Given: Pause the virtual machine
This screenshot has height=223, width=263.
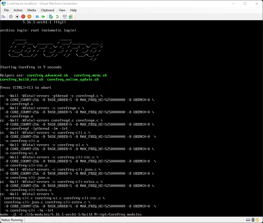Looking at the screenshot, I should click(37, 17).
